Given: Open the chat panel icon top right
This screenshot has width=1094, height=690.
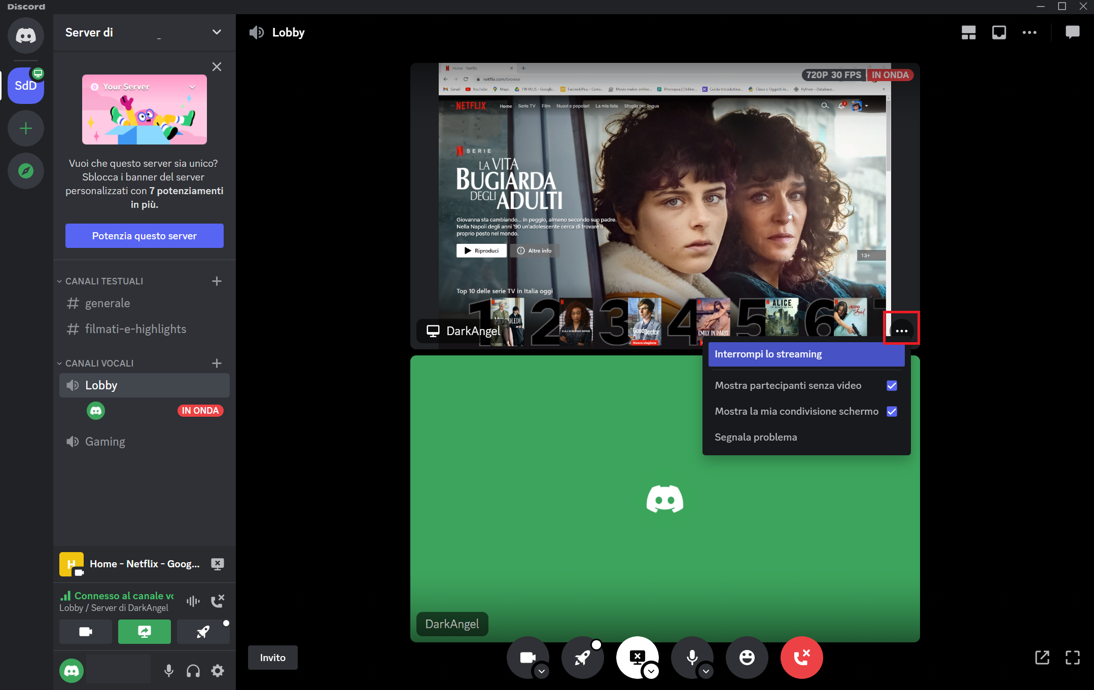Looking at the screenshot, I should coord(1072,32).
